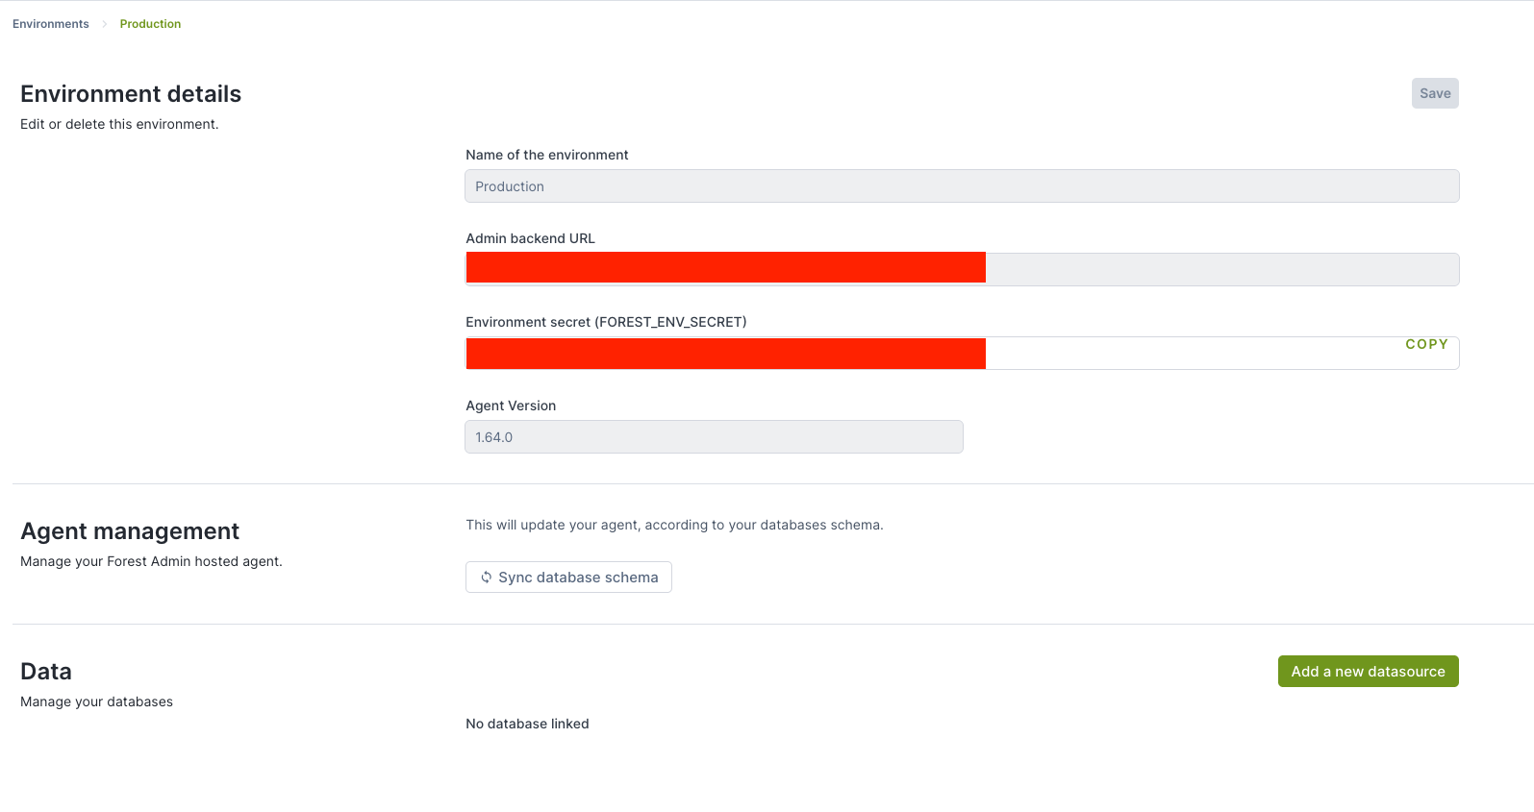Click the Agent Version label

(511, 406)
